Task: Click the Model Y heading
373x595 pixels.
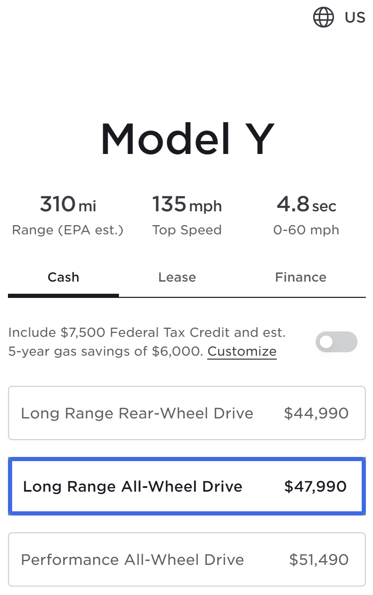Action: click(187, 139)
